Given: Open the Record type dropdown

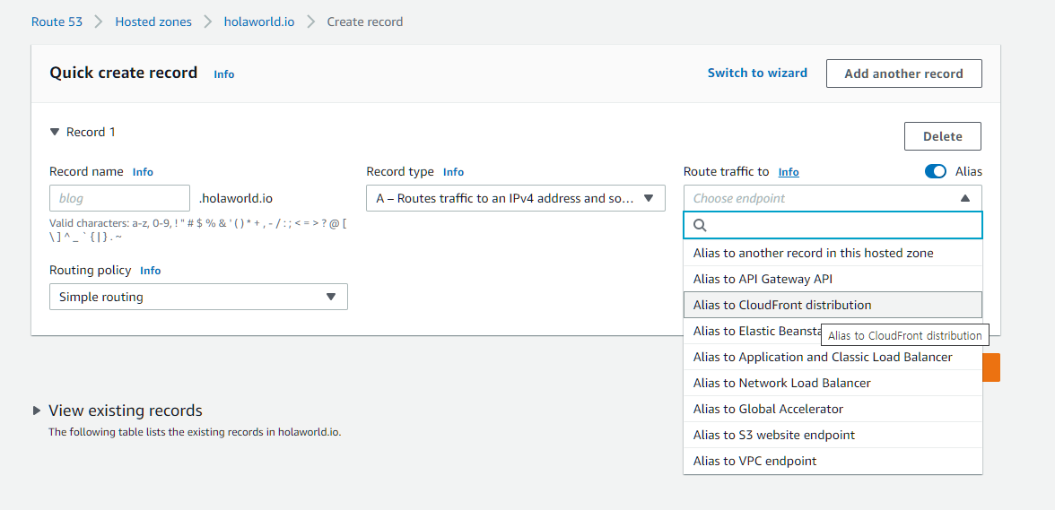Looking at the screenshot, I should (515, 198).
